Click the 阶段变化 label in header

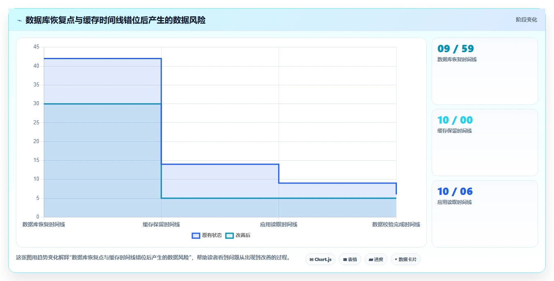526,20
